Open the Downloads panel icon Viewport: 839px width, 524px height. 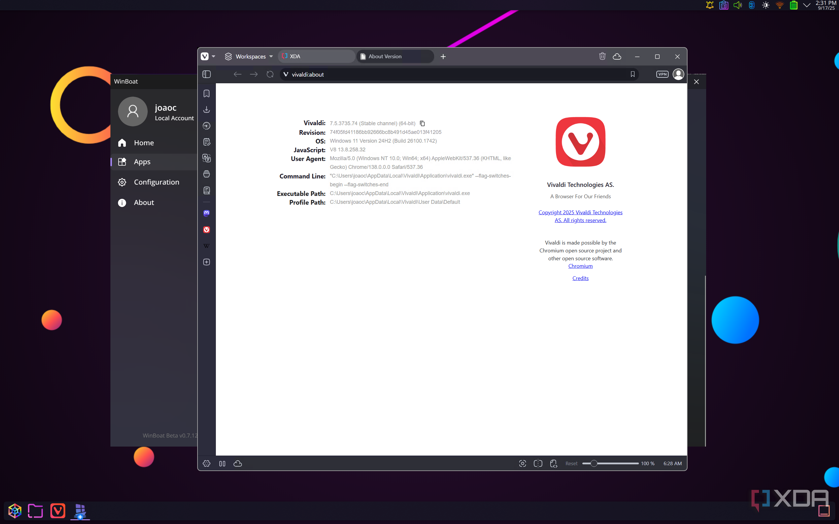coord(206,109)
